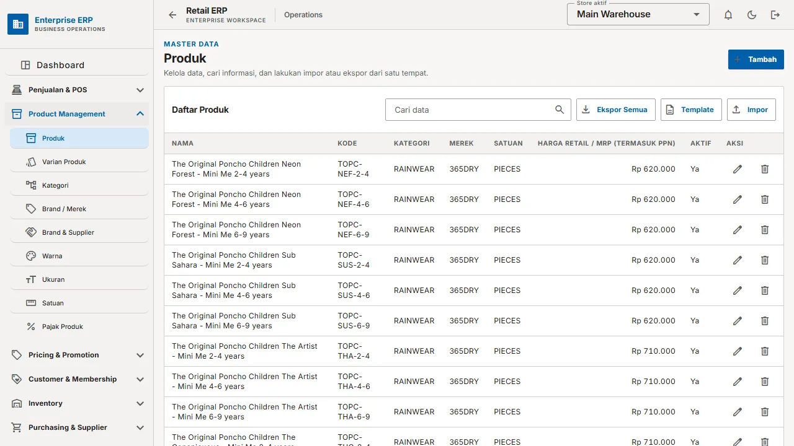This screenshot has height=446, width=794.
Task: Expand Penjualan & POS section
Action: 78,90
